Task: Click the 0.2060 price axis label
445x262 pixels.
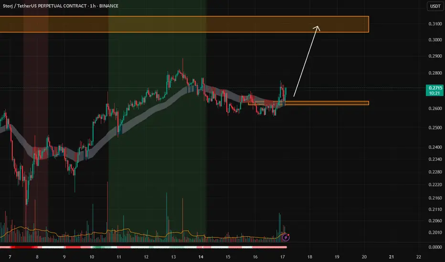Action: coord(435,221)
